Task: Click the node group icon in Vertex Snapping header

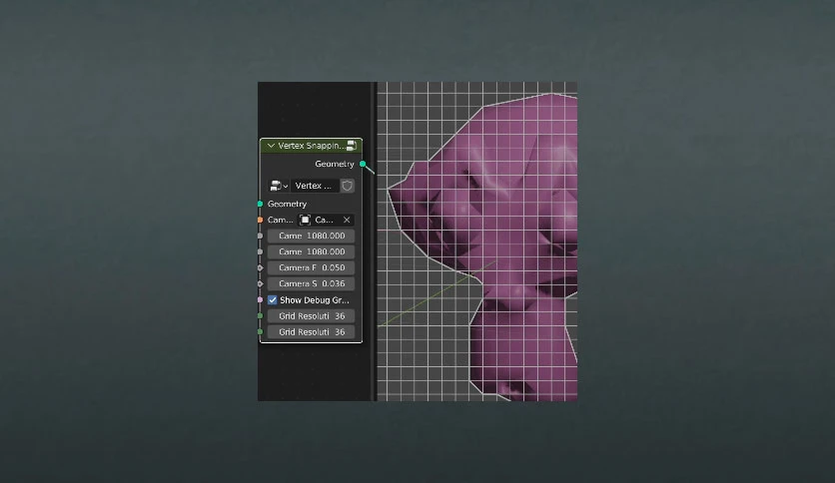Action: coord(352,146)
